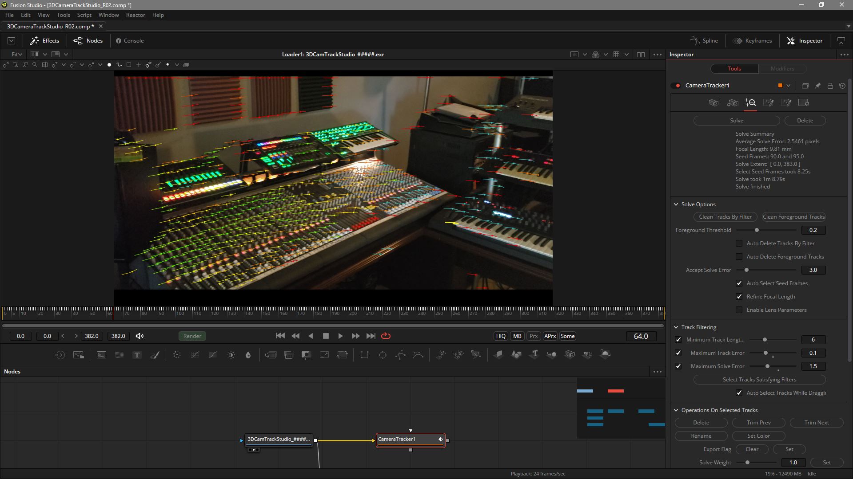Lock the CameraTracker1 tool controls
The height and width of the screenshot is (479, 853).
click(830, 86)
